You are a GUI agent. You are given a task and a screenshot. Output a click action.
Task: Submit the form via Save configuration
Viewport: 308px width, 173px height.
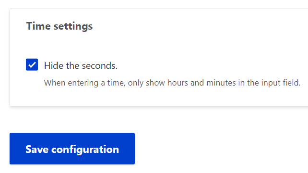tap(72, 149)
